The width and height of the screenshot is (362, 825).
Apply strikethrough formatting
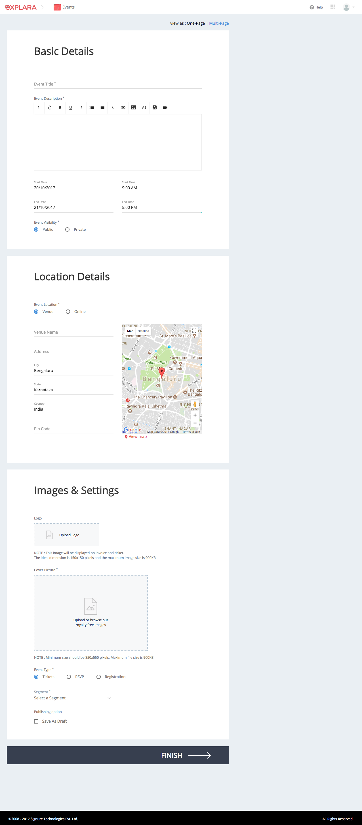tap(113, 108)
